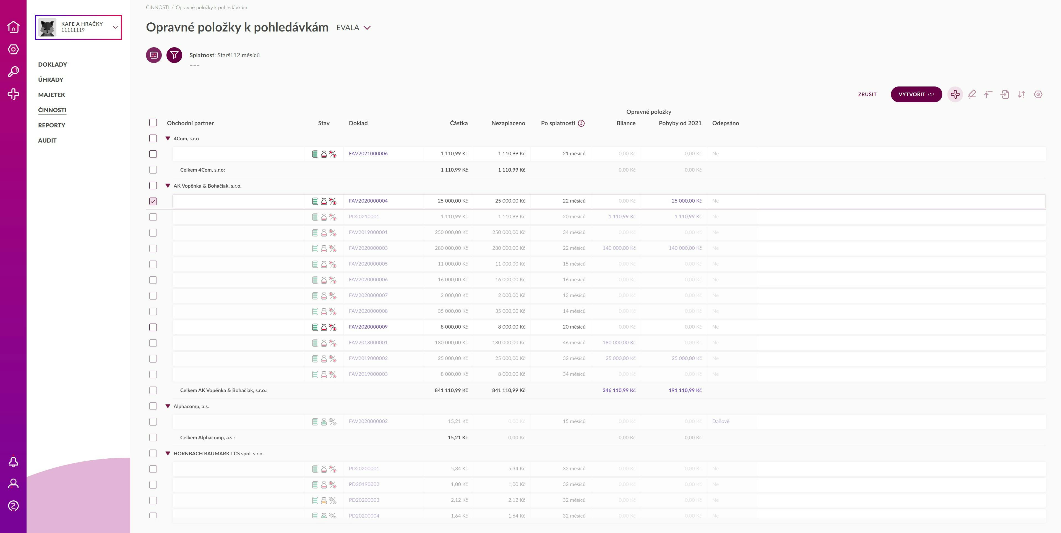
Task: Click the Splatnost: Starší 12 měsíců filter text
Action: (225, 55)
